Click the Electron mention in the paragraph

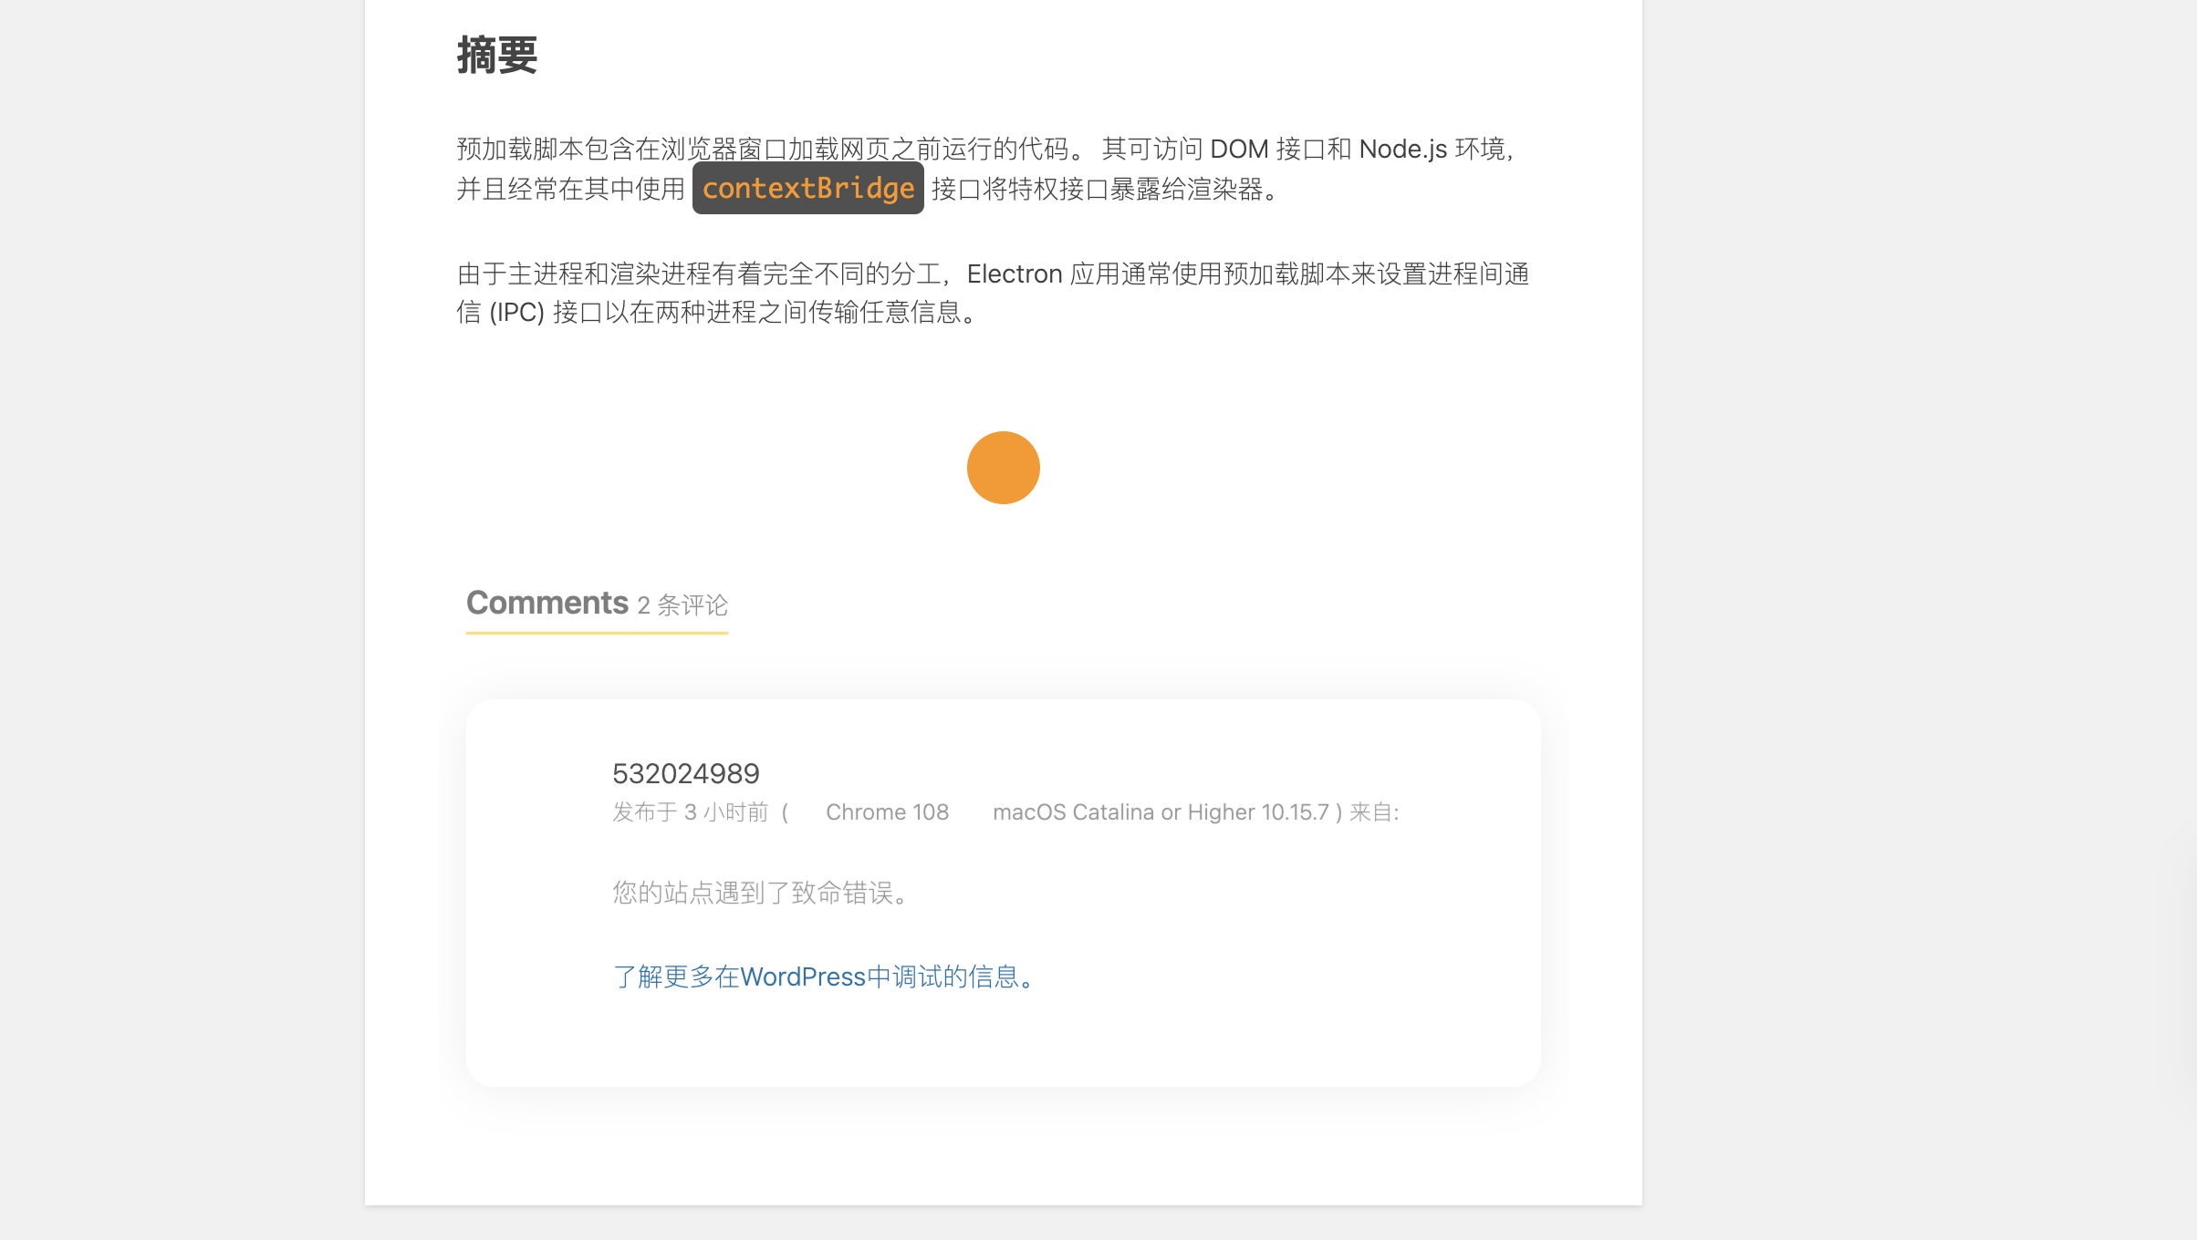1015,274
